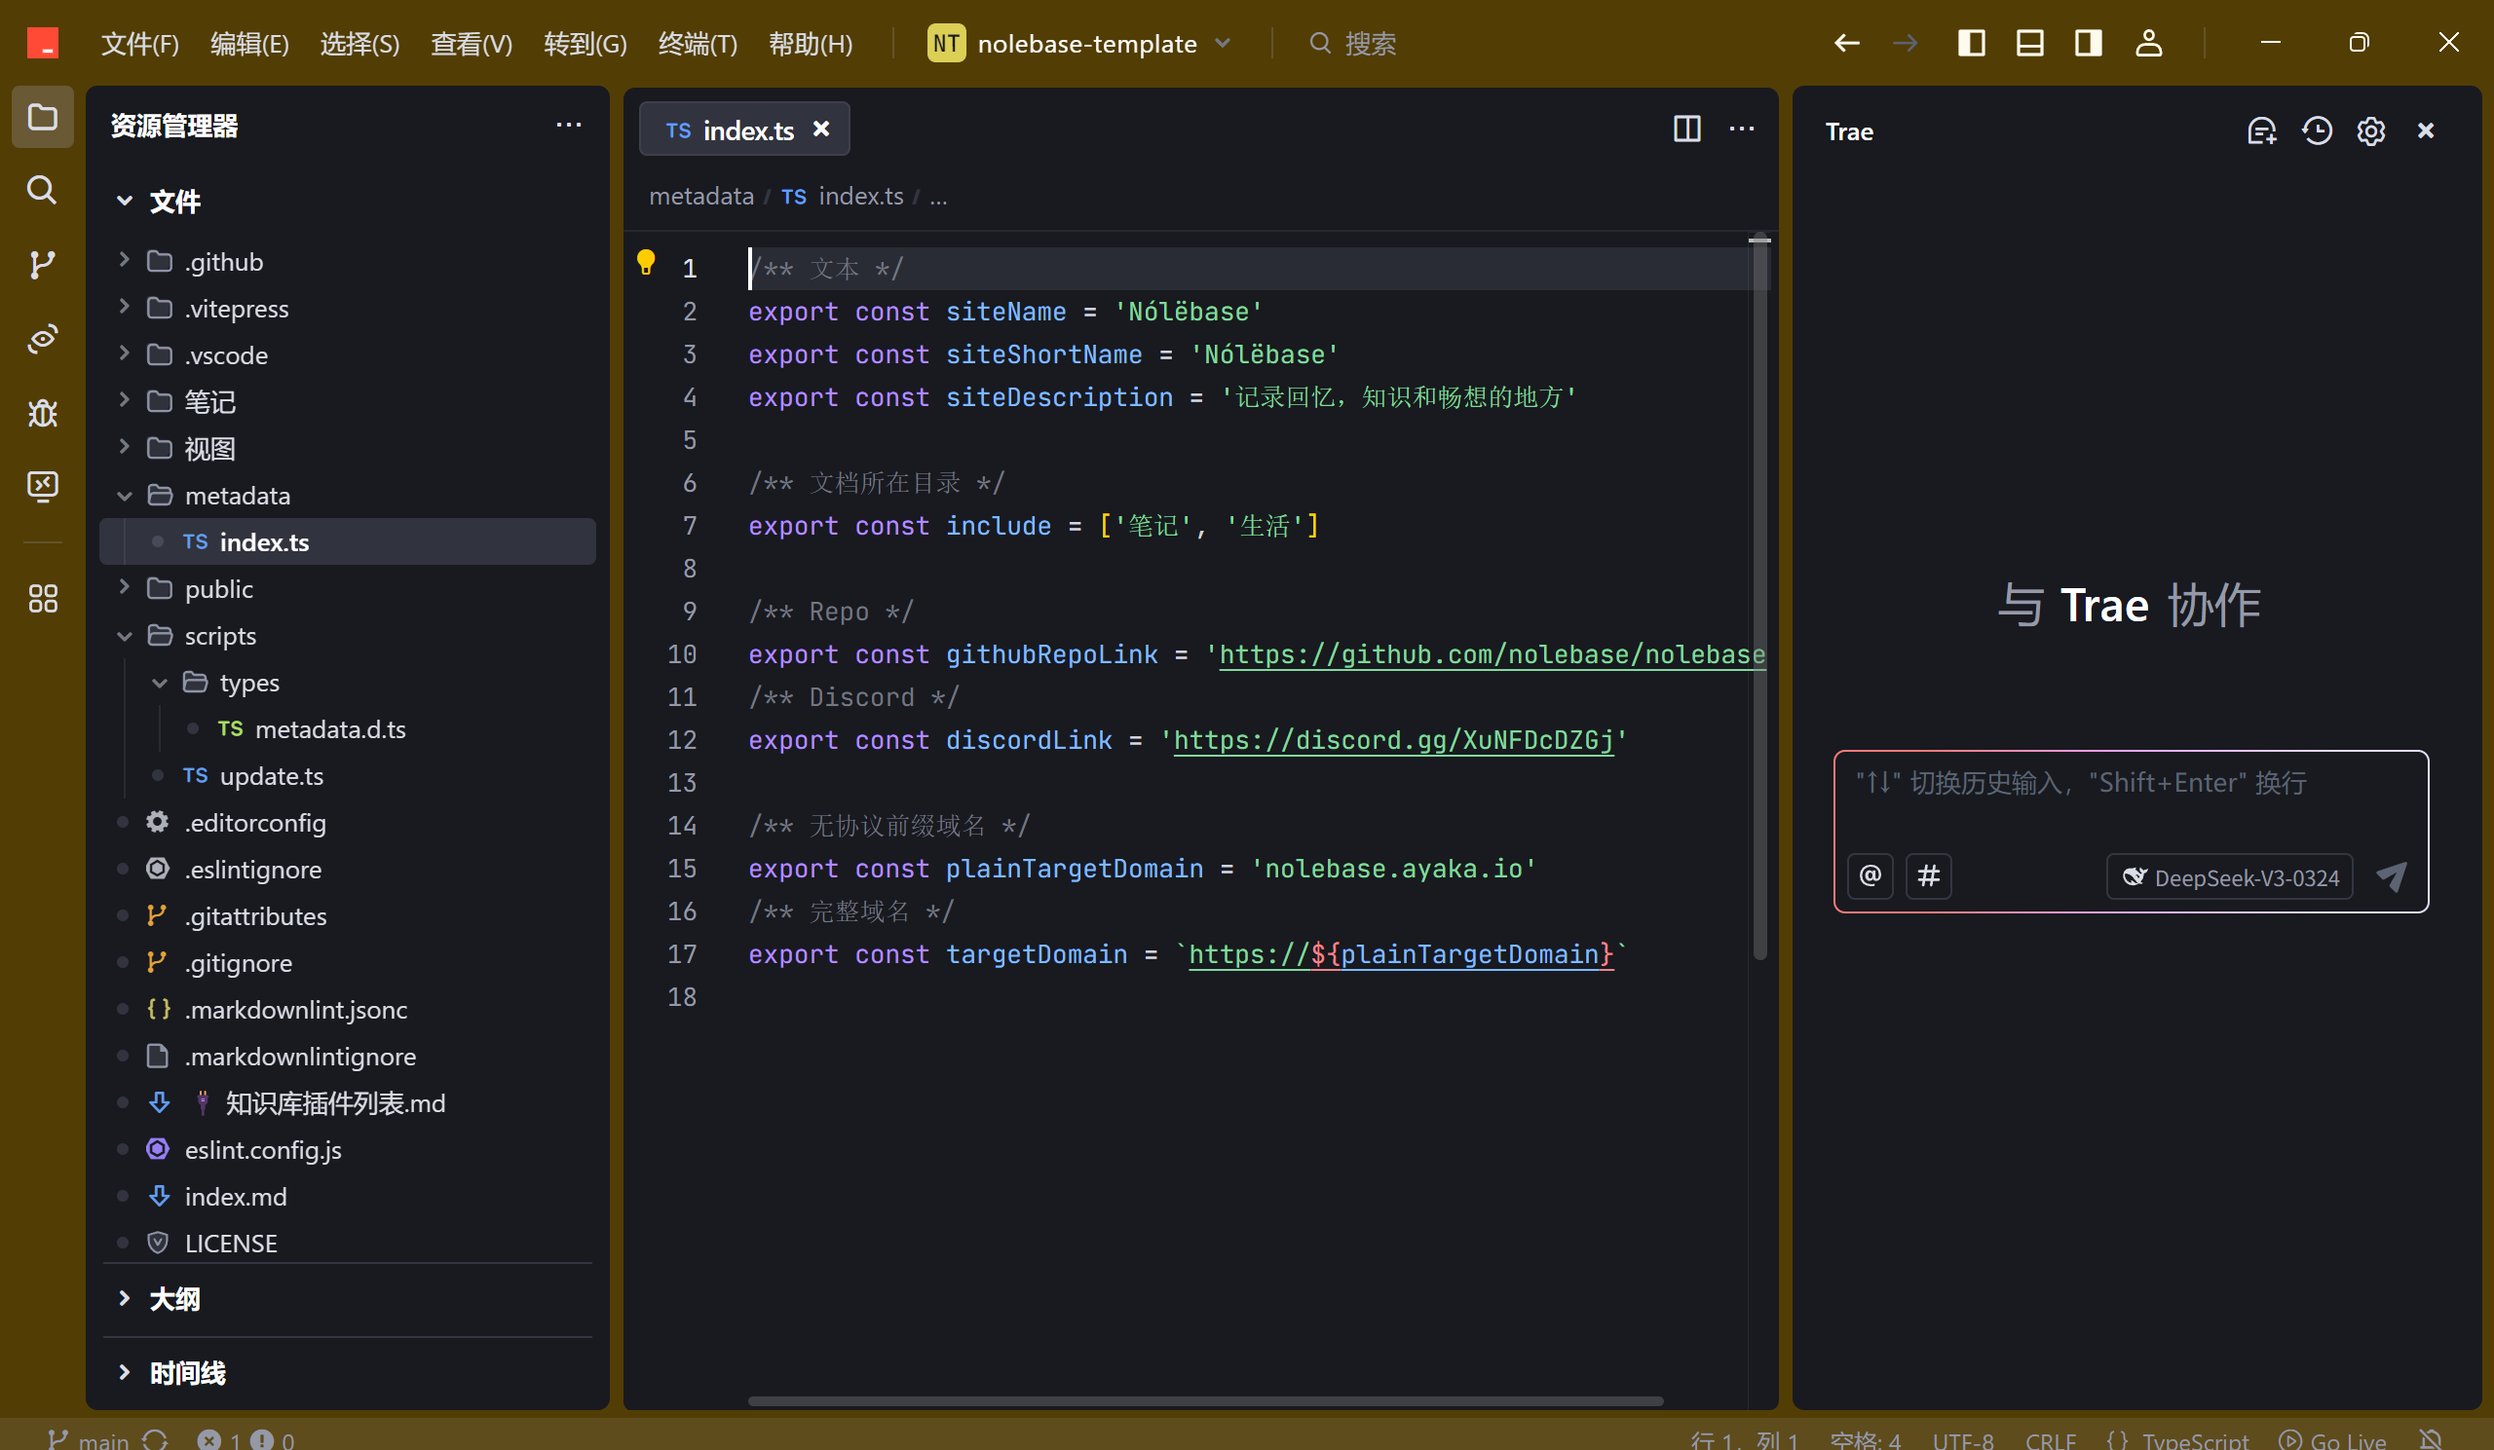
Task: Click Go Live in status bar
Action: 2331,1439
